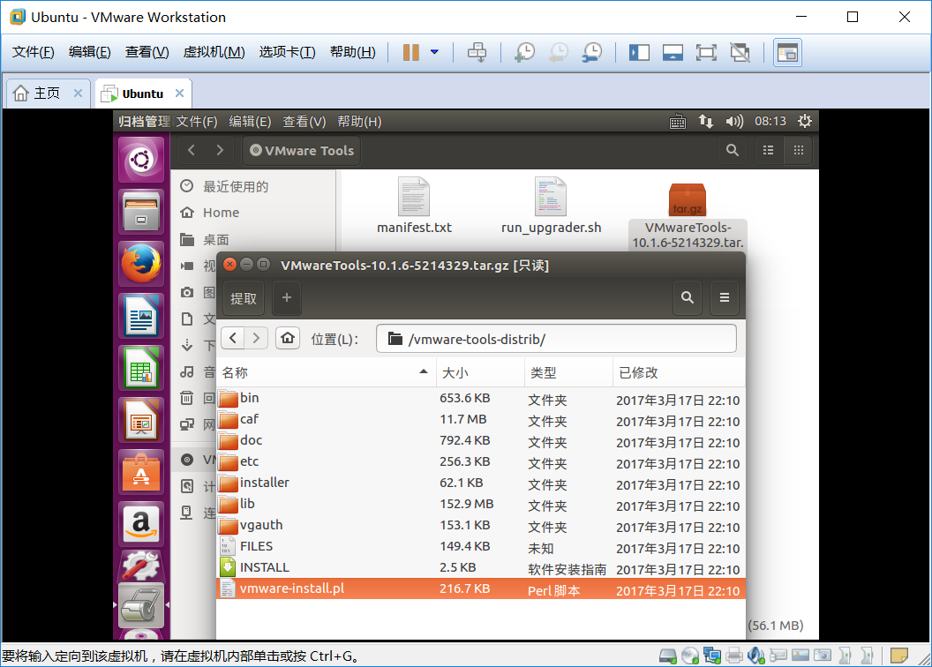
Task: Launch Firefox from the Ubuntu dock
Action: [141, 264]
